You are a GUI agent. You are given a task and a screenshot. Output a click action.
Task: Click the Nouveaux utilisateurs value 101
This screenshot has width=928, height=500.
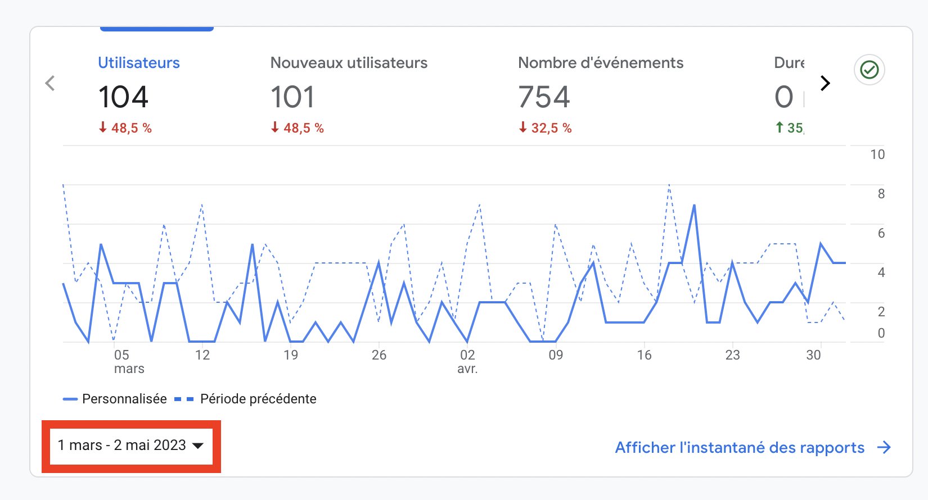(292, 97)
